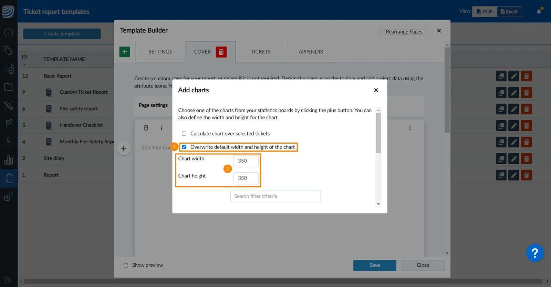
Task: Enable the Show preview checkbox
Action: (x=126, y=265)
